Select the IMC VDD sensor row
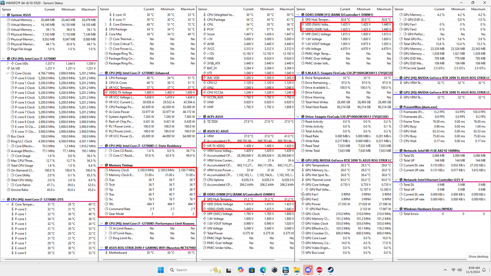The height and width of the screenshot is (276, 491). coord(248,78)
